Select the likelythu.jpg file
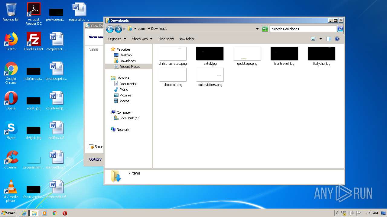The width and height of the screenshot is (387, 217). (x=321, y=56)
